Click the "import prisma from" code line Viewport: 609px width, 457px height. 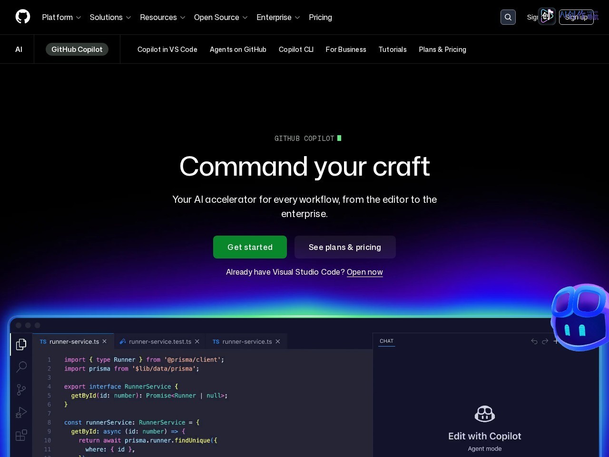click(x=132, y=368)
